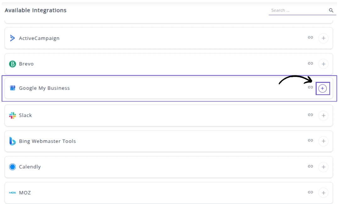Image resolution: width=339 pixels, height=204 pixels.
Task: Click the link icon for MOZ
Action: click(x=310, y=192)
